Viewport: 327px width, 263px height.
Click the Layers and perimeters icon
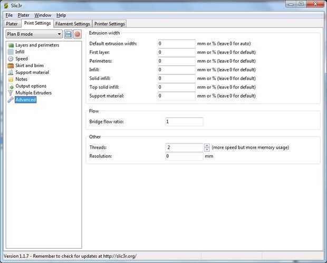[11, 45]
